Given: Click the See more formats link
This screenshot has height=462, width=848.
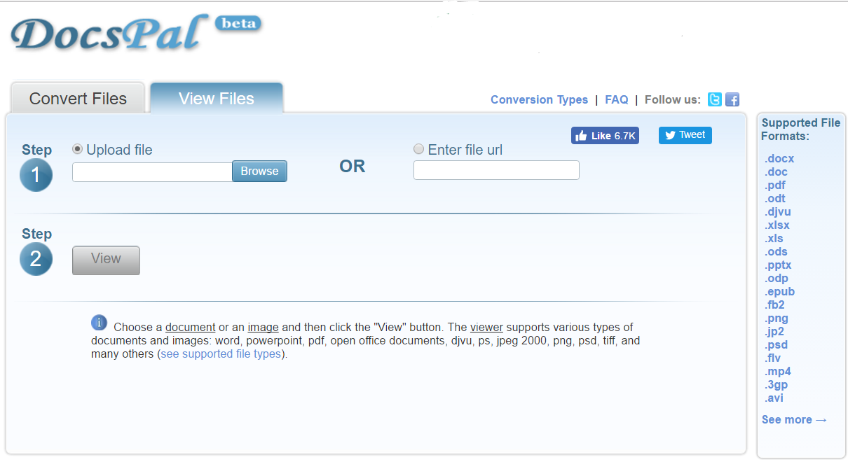Looking at the screenshot, I should (x=794, y=420).
